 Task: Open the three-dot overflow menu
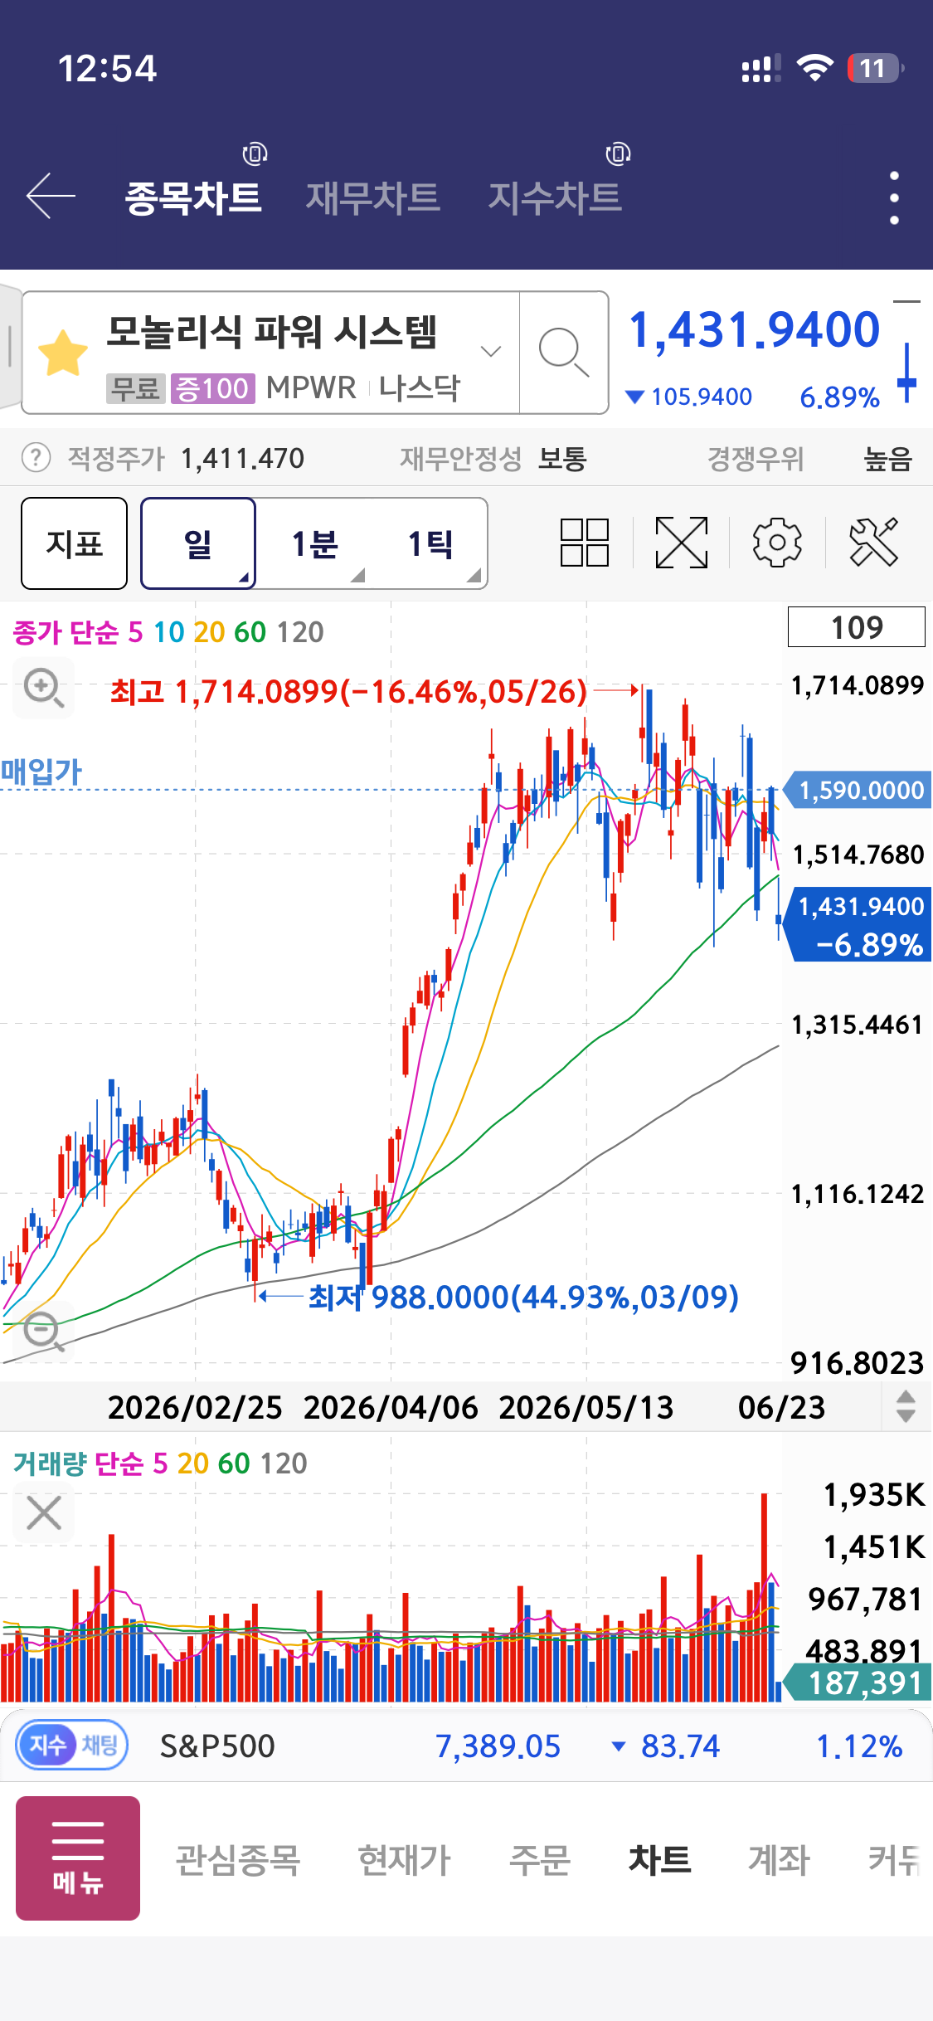(x=894, y=197)
